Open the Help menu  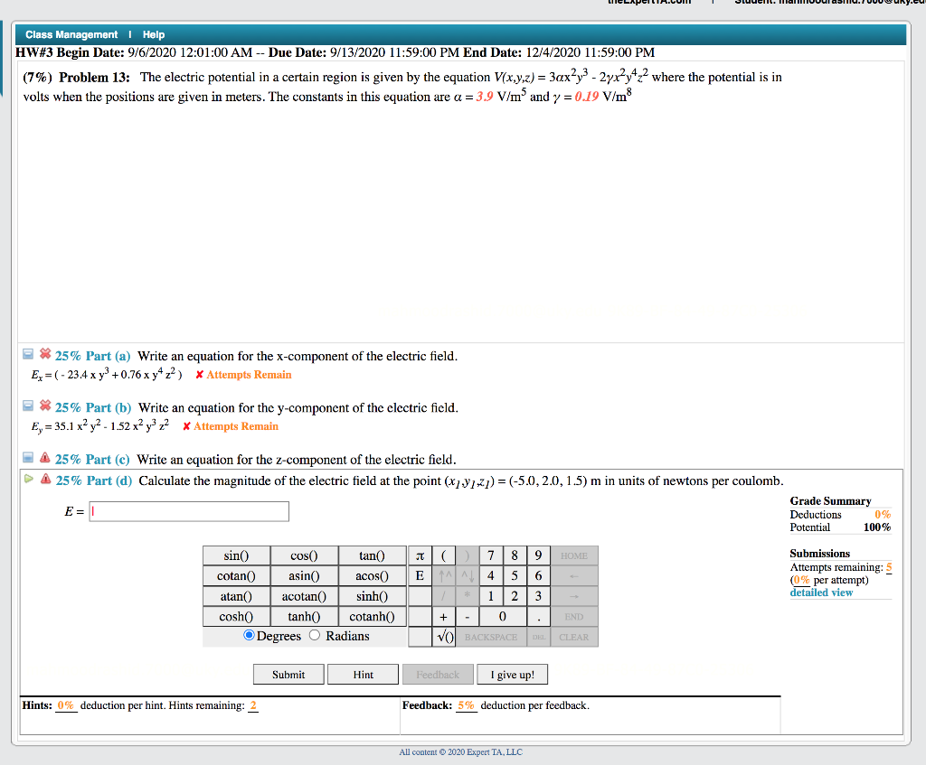[153, 34]
